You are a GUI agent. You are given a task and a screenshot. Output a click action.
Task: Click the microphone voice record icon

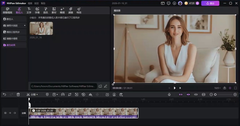click(x=169, y=94)
